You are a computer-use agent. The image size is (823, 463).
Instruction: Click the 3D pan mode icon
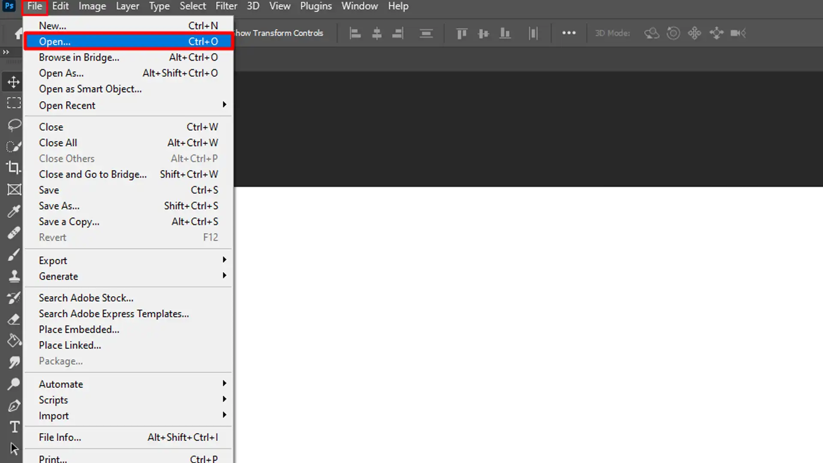[694, 33]
